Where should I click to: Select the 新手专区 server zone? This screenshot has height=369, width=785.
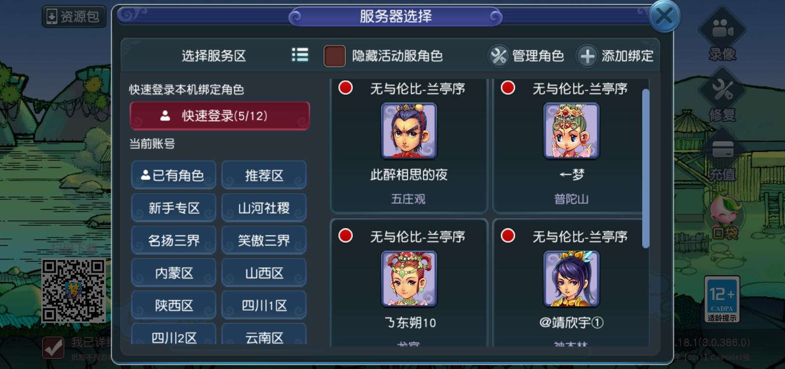(173, 208)
